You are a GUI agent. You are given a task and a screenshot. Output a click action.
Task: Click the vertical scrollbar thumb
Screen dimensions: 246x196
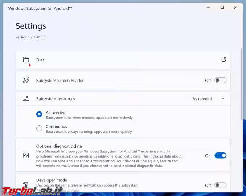(x=241, y=84)
